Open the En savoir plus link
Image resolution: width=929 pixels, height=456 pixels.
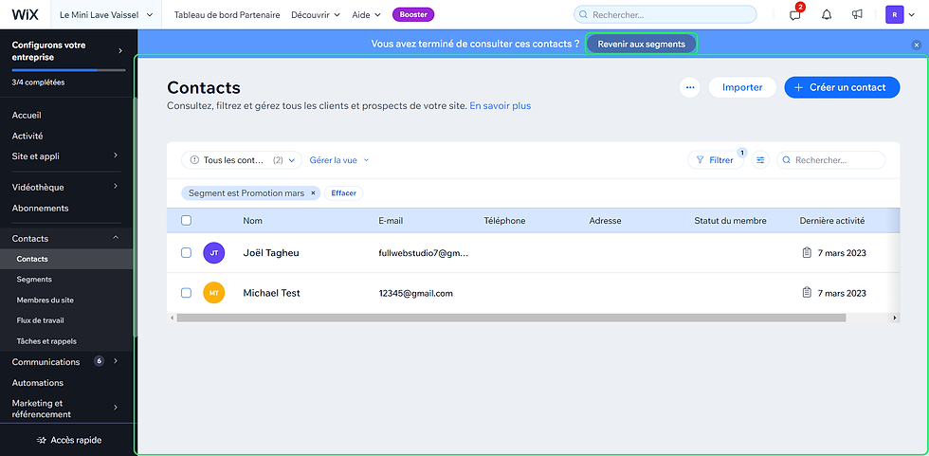point(501,106)
